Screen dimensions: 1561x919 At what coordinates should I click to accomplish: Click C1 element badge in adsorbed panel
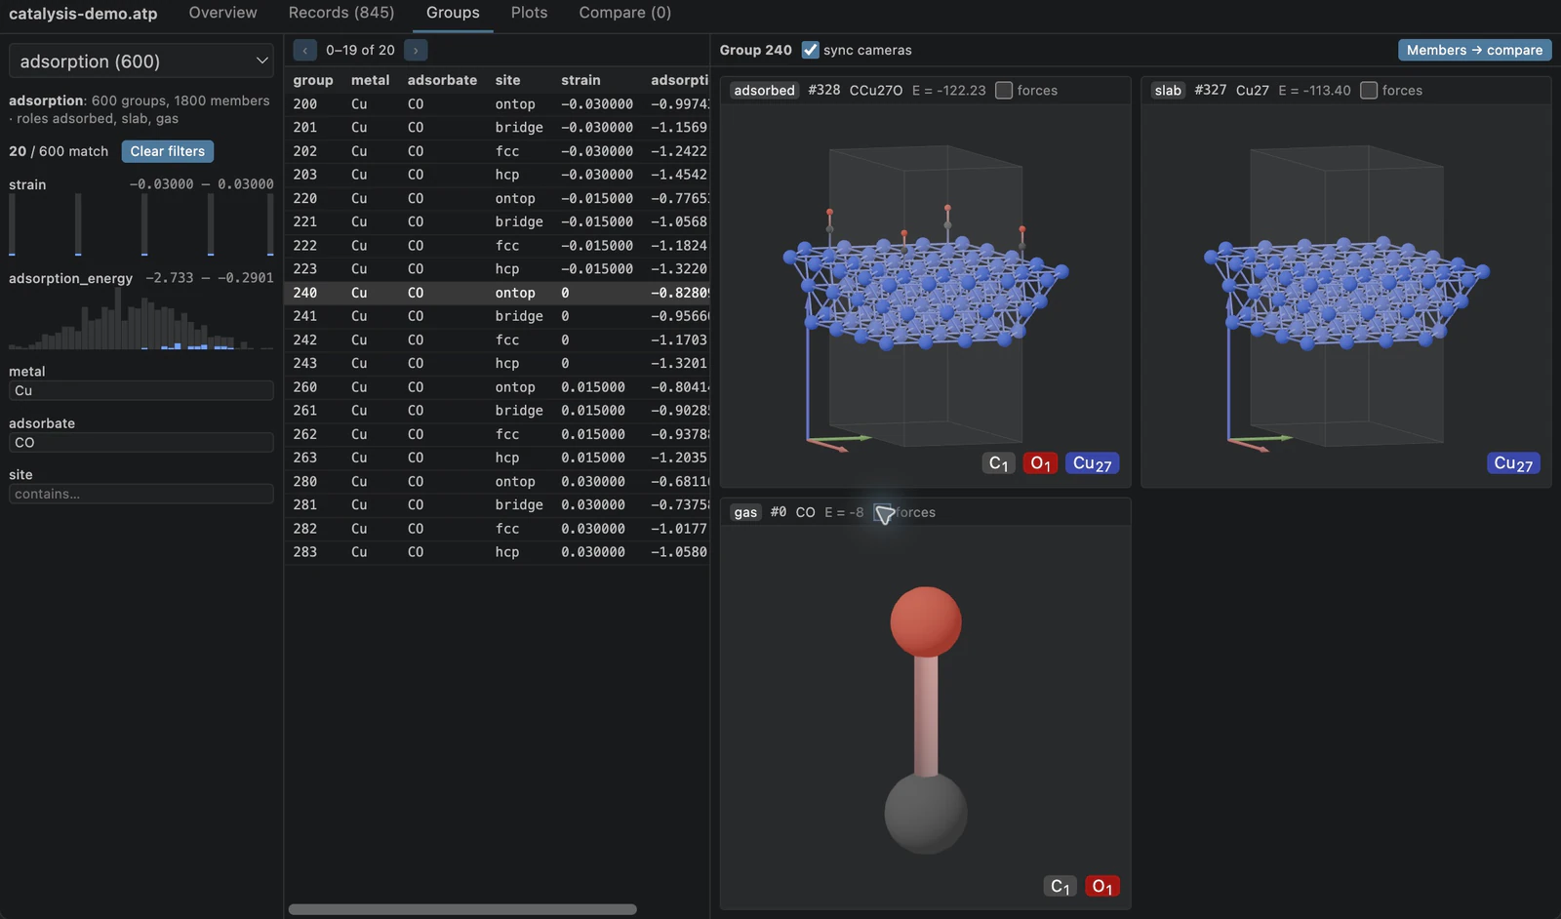998,463
